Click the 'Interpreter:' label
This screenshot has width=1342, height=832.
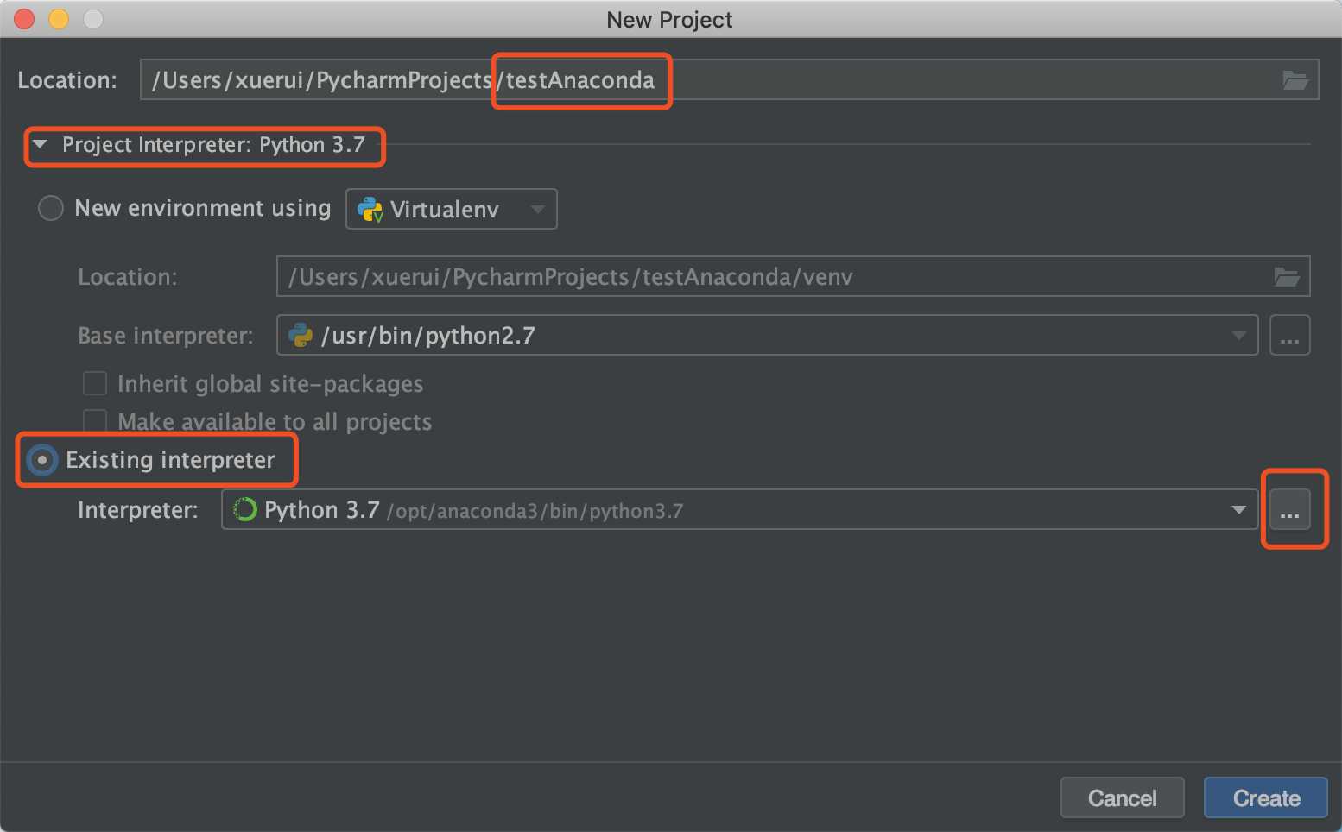click(138, 510)
